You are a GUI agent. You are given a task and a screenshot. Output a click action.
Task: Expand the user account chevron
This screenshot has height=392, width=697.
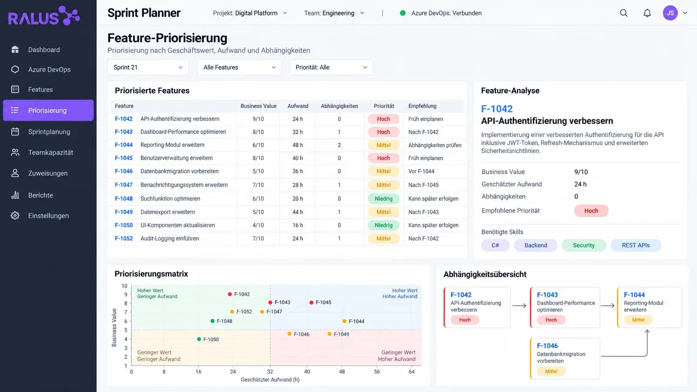[x=685, y=13]
